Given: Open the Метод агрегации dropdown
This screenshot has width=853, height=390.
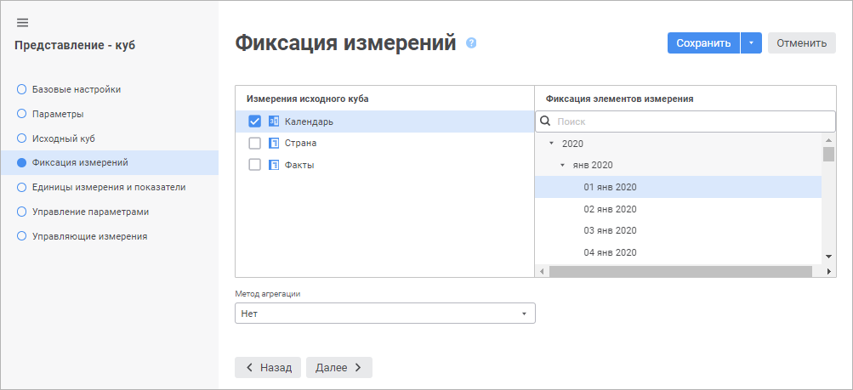Looking at the screenshot, I should (x=384, y=314).
